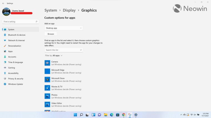Image resolution: width=211 pixels, height=118 pixels.
Task: Click the Video Editor name text
Action: (x=57, y=103)
